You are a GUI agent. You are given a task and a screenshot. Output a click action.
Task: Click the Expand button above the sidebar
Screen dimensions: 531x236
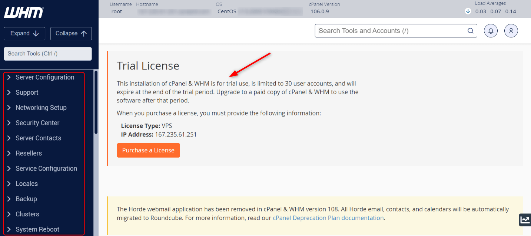24,34
